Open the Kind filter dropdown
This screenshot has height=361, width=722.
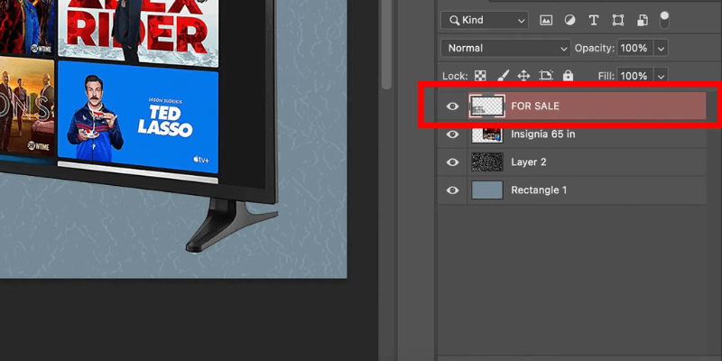pos(485,20)
